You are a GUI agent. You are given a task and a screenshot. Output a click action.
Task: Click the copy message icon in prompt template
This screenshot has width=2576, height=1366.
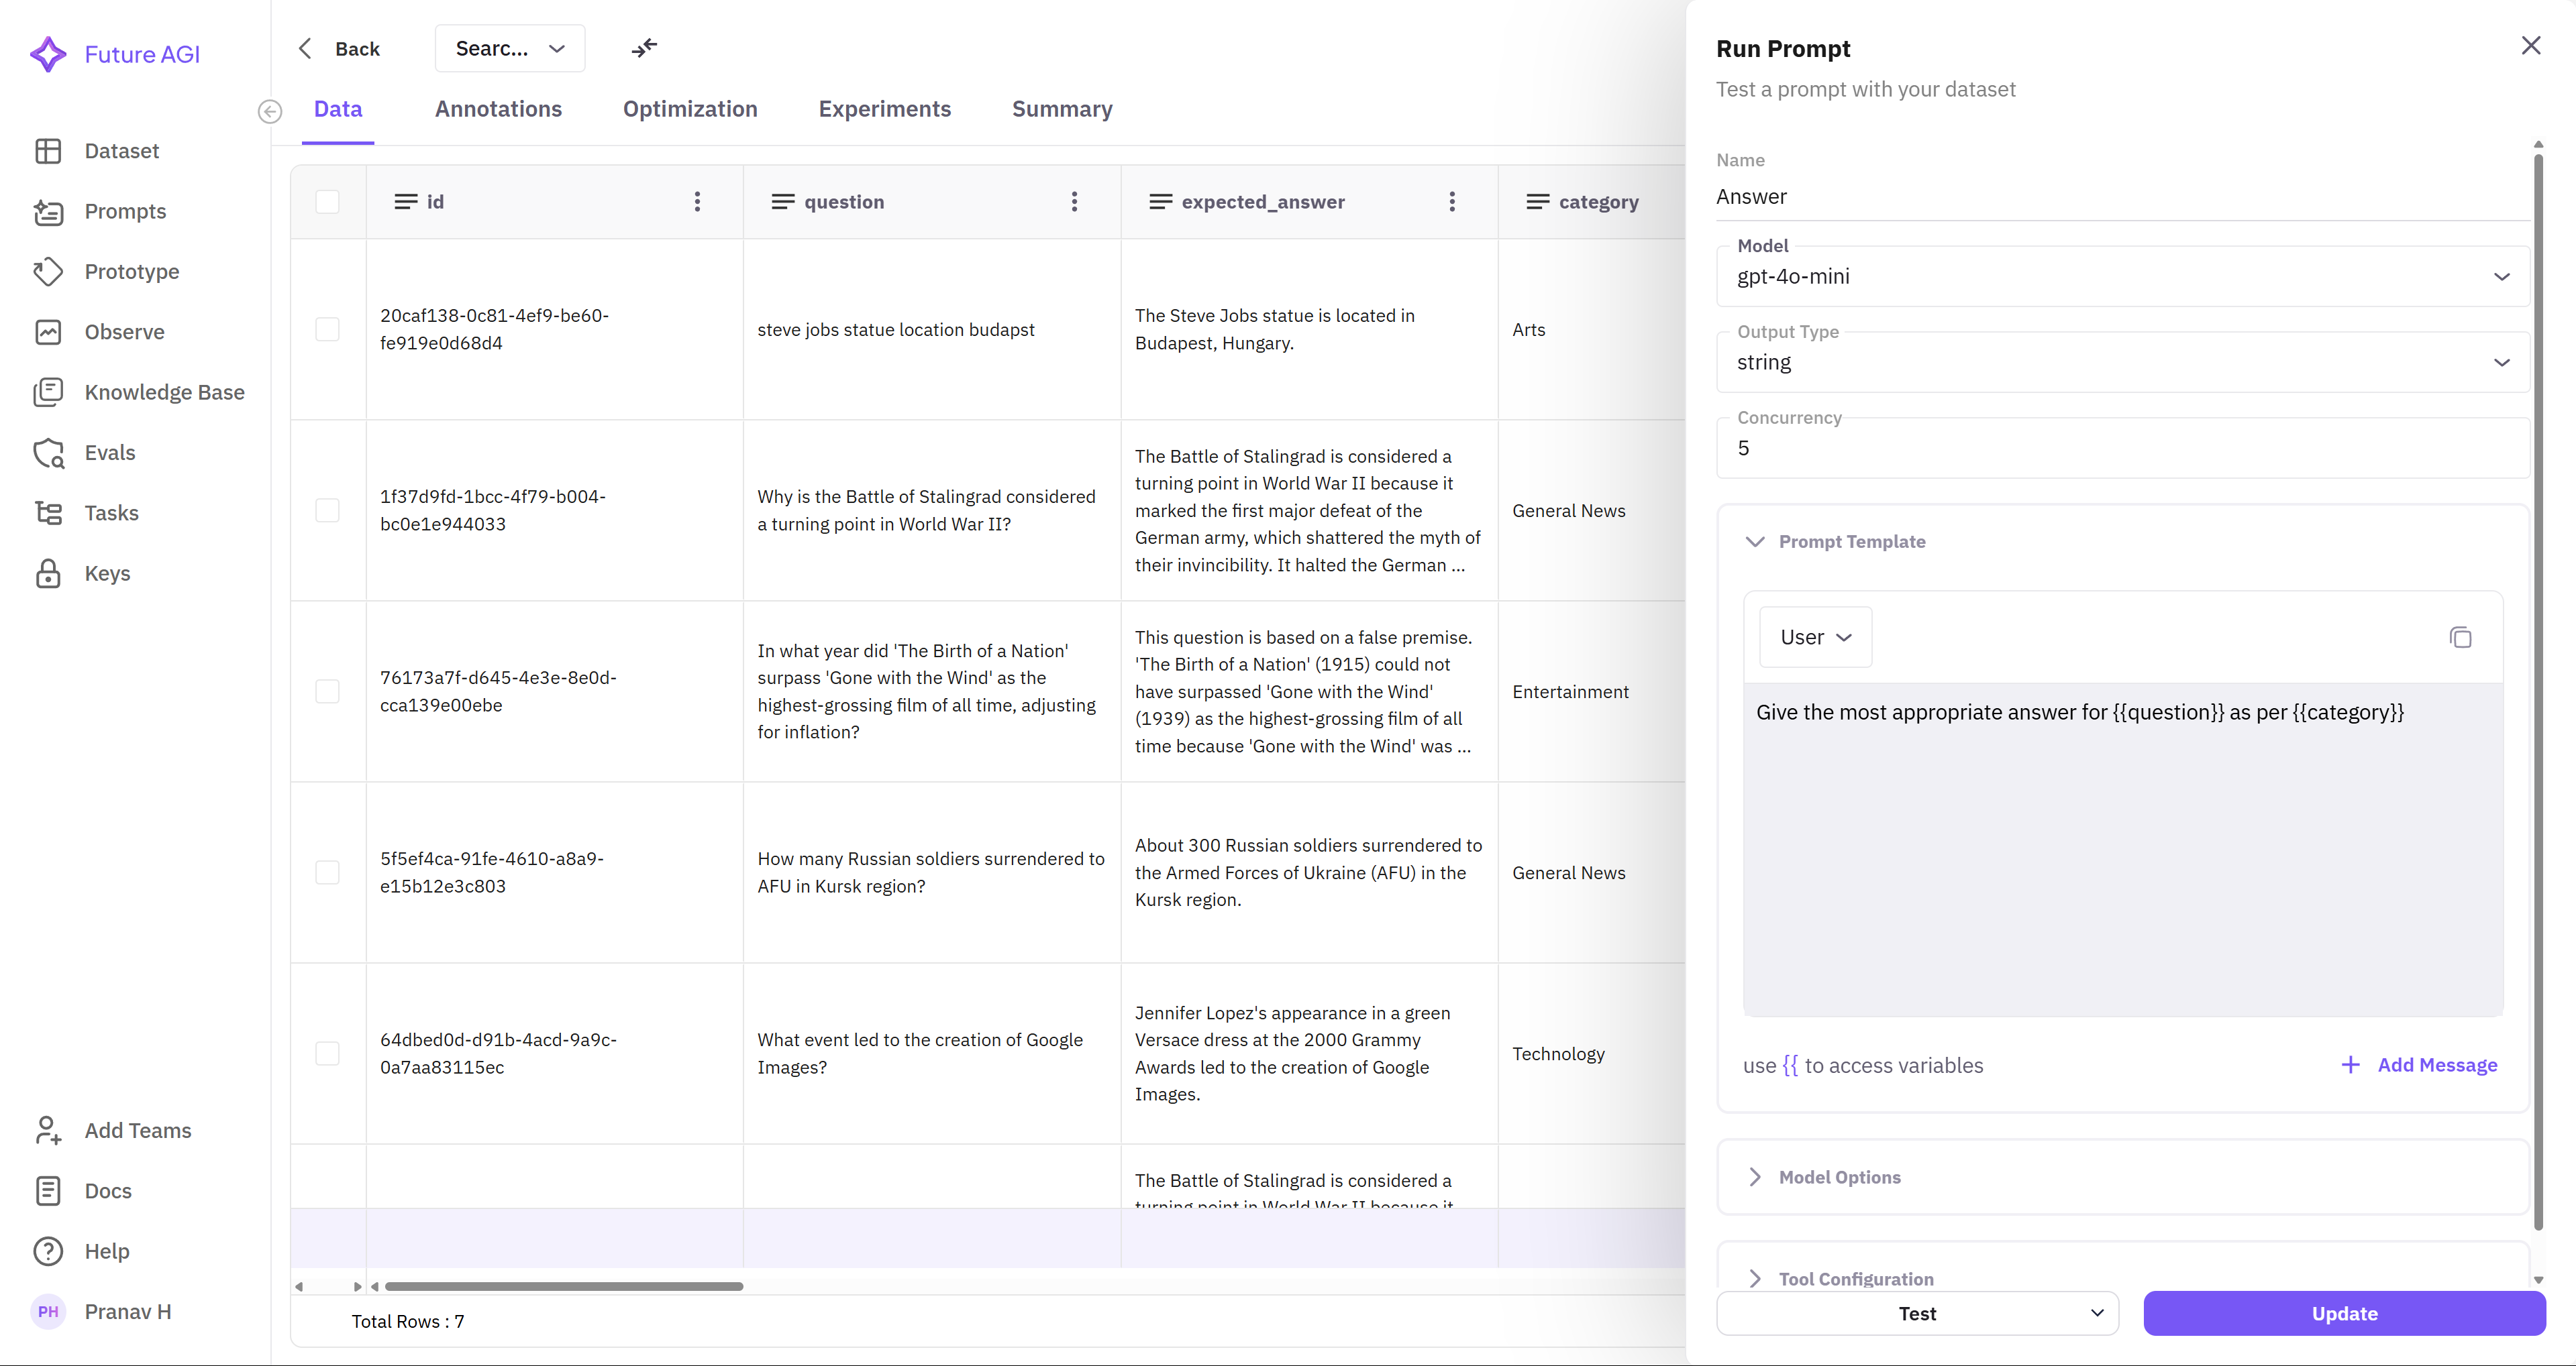point(2460,638)
